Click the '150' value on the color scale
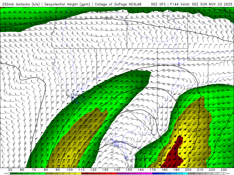 tap(129, 170)
